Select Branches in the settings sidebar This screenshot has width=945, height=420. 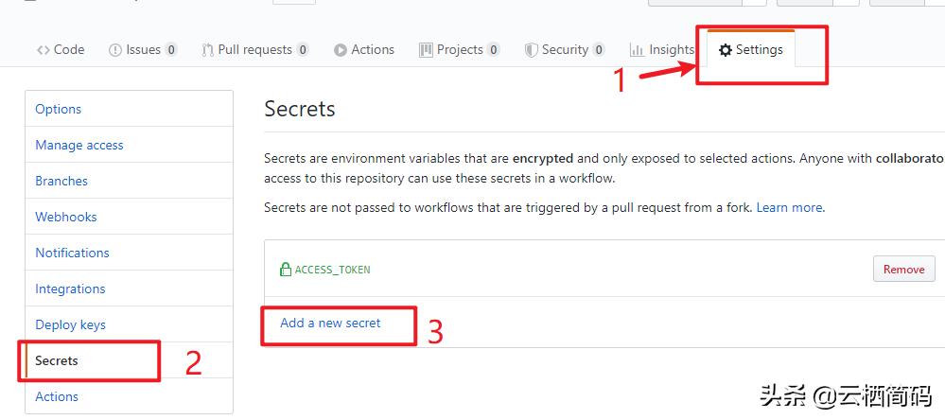61,181
